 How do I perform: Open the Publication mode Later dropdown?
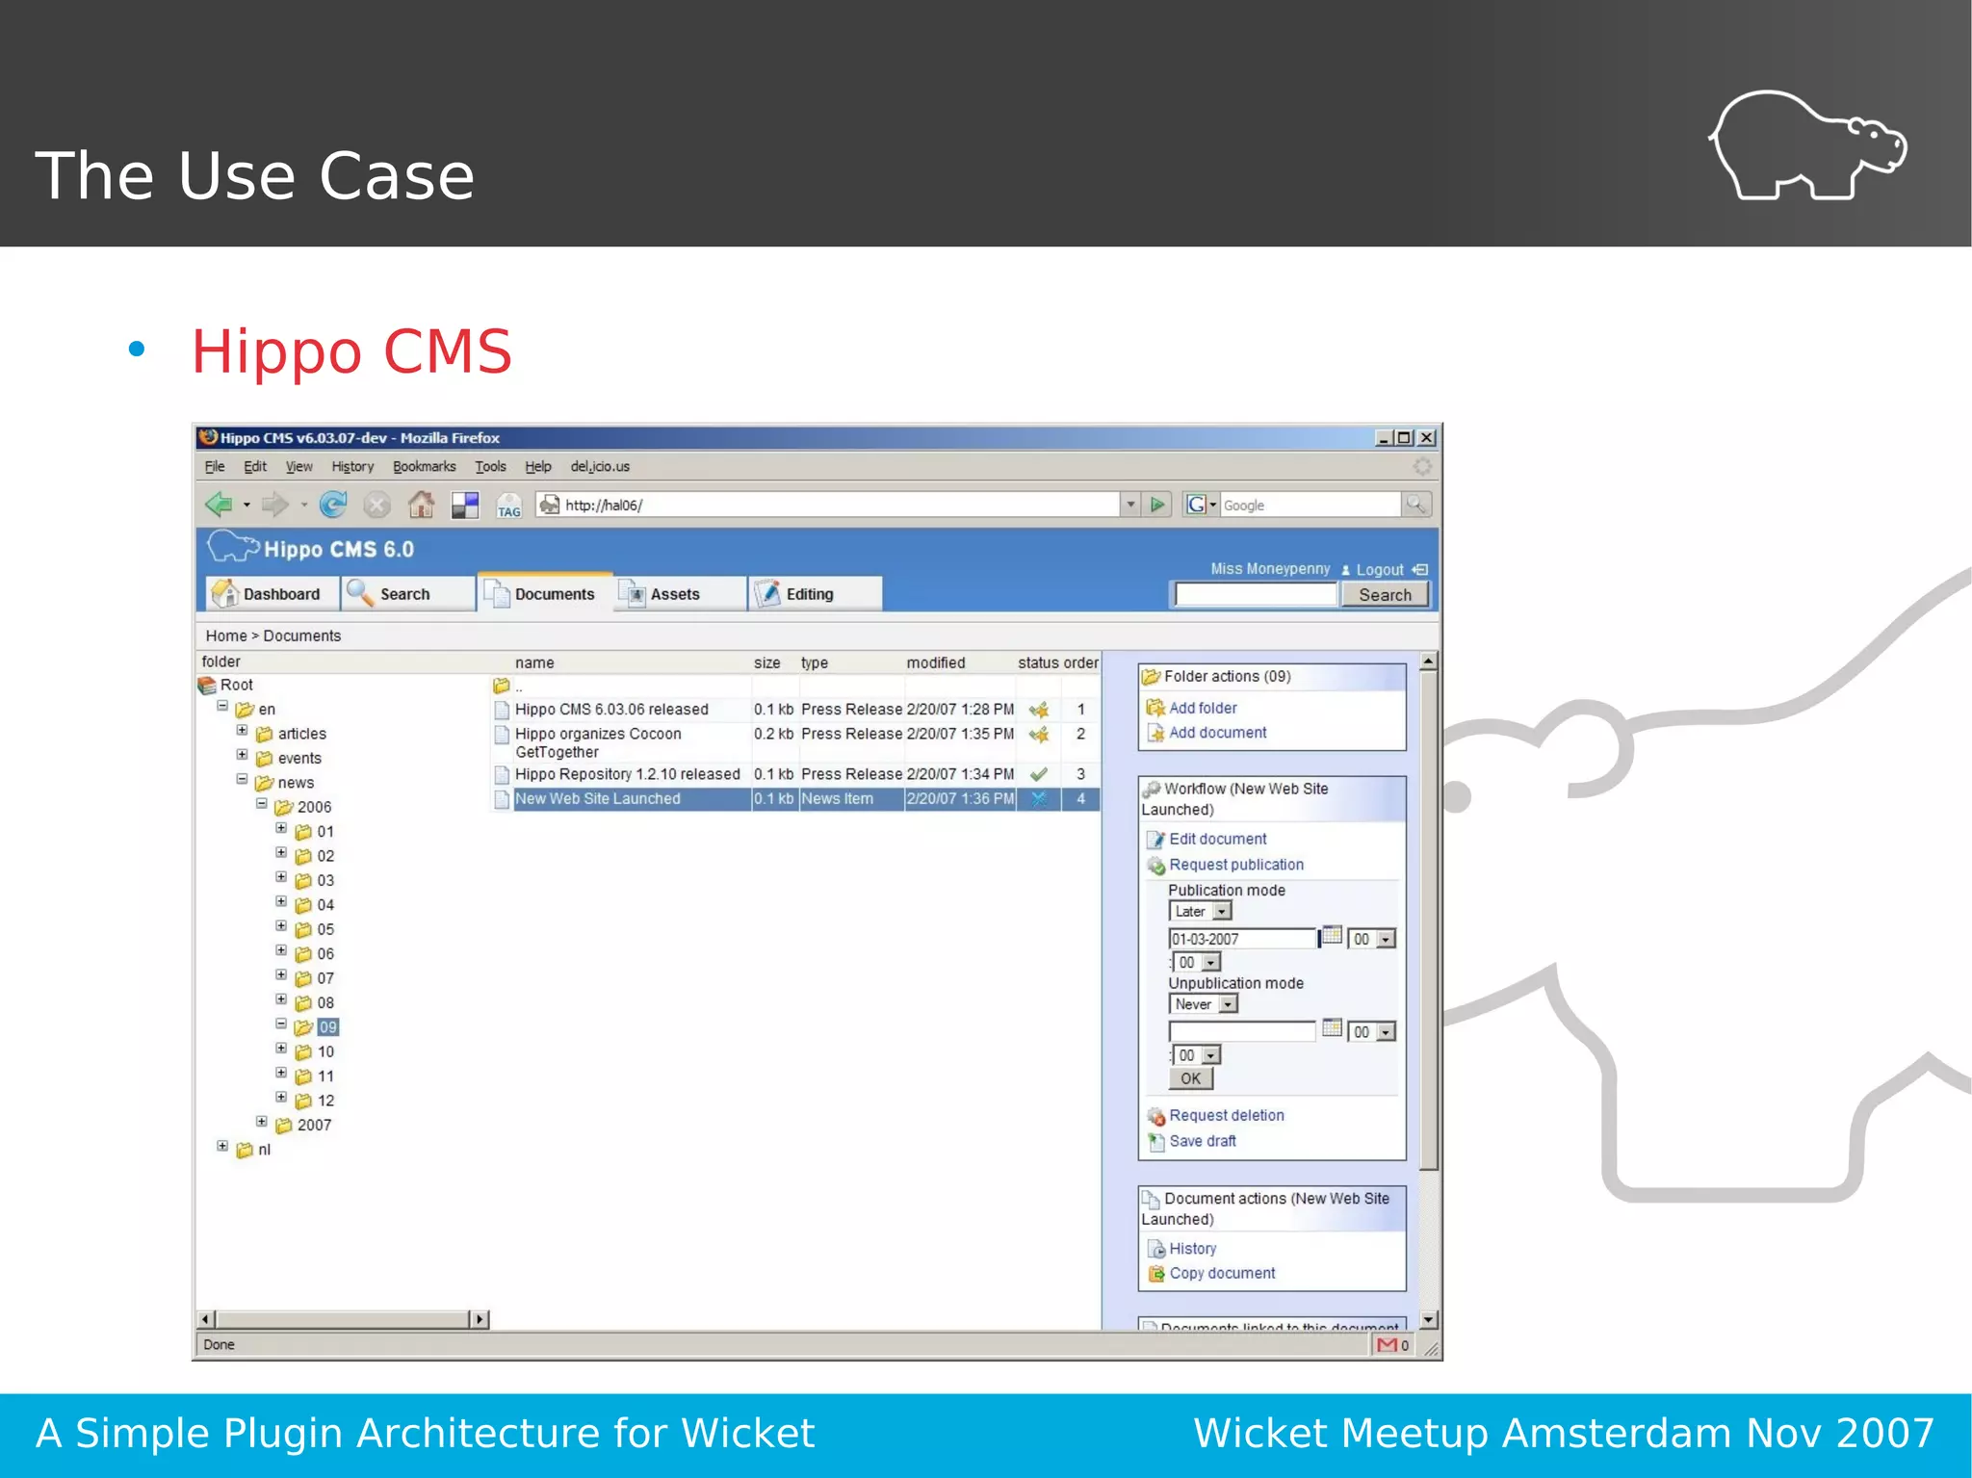[x=1221, y=911]
